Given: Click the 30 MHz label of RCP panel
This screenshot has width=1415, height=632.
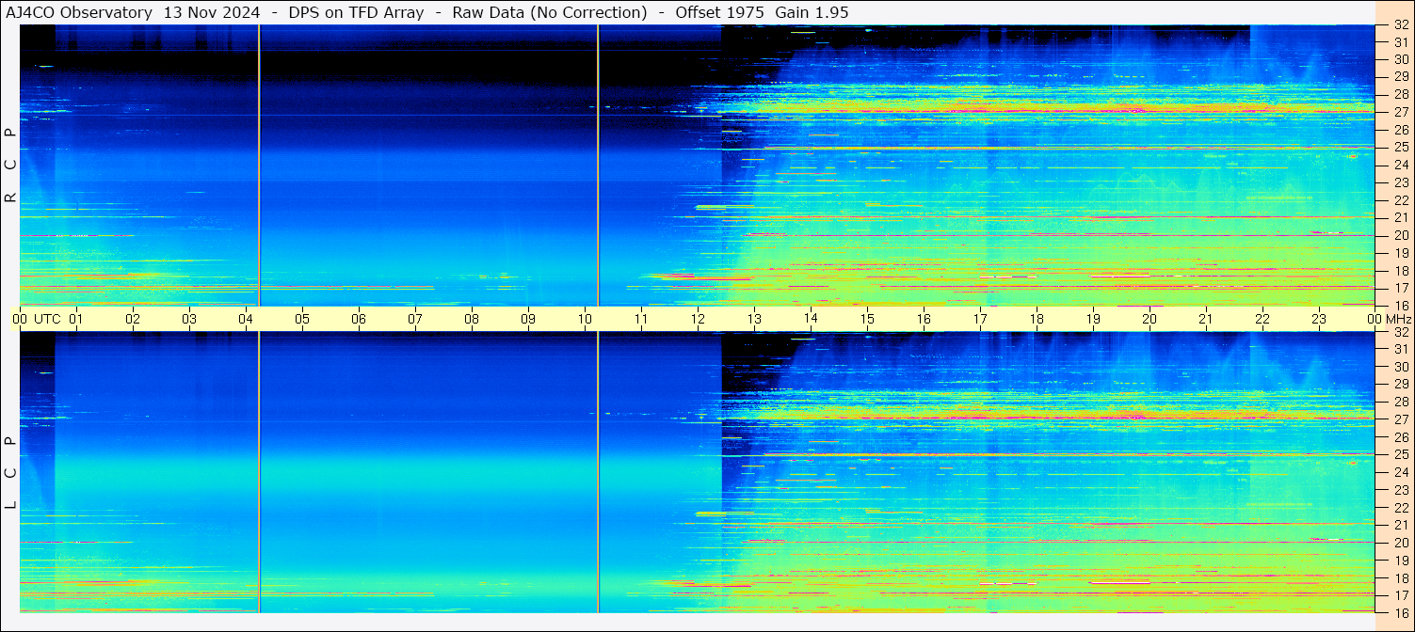Looking at the screenshot, I should point(1400,59).
